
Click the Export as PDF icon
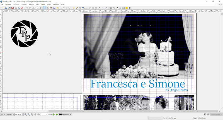coord(22,8)
